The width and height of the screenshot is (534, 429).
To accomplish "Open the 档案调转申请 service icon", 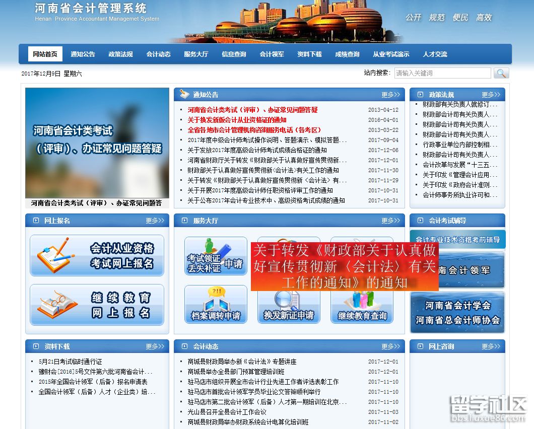I will coord(216,305).
